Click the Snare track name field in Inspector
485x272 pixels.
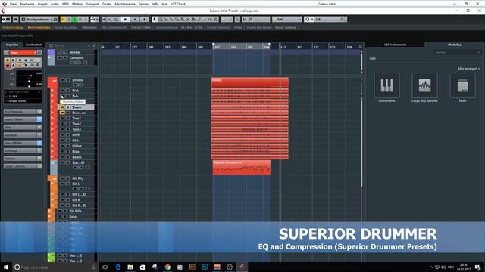(22, 53)
